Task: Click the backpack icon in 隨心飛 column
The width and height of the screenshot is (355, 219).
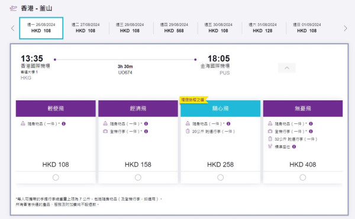Action: tap(188, 123)
